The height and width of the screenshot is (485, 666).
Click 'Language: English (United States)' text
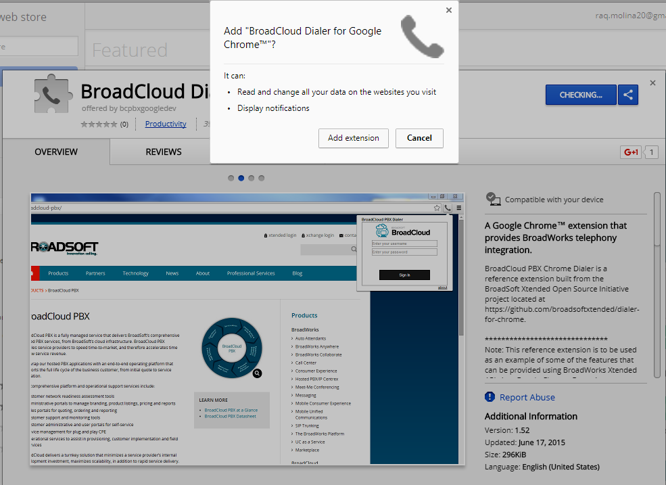(x=542, y=467)
